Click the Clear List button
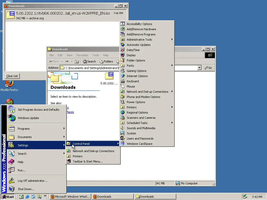267x200 pixels. [12, 76]
